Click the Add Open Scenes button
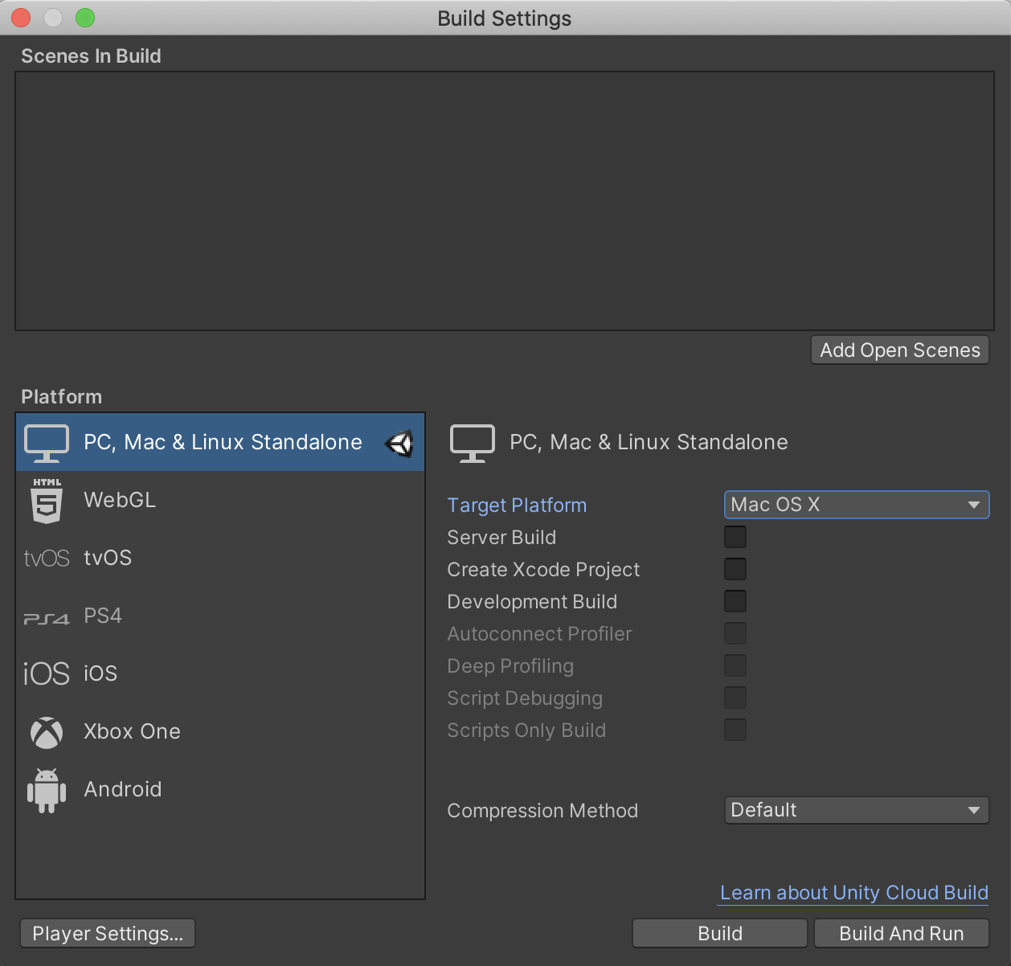Image resolution: width=1011 pixels, height=966 pixels. coord(899,350)
